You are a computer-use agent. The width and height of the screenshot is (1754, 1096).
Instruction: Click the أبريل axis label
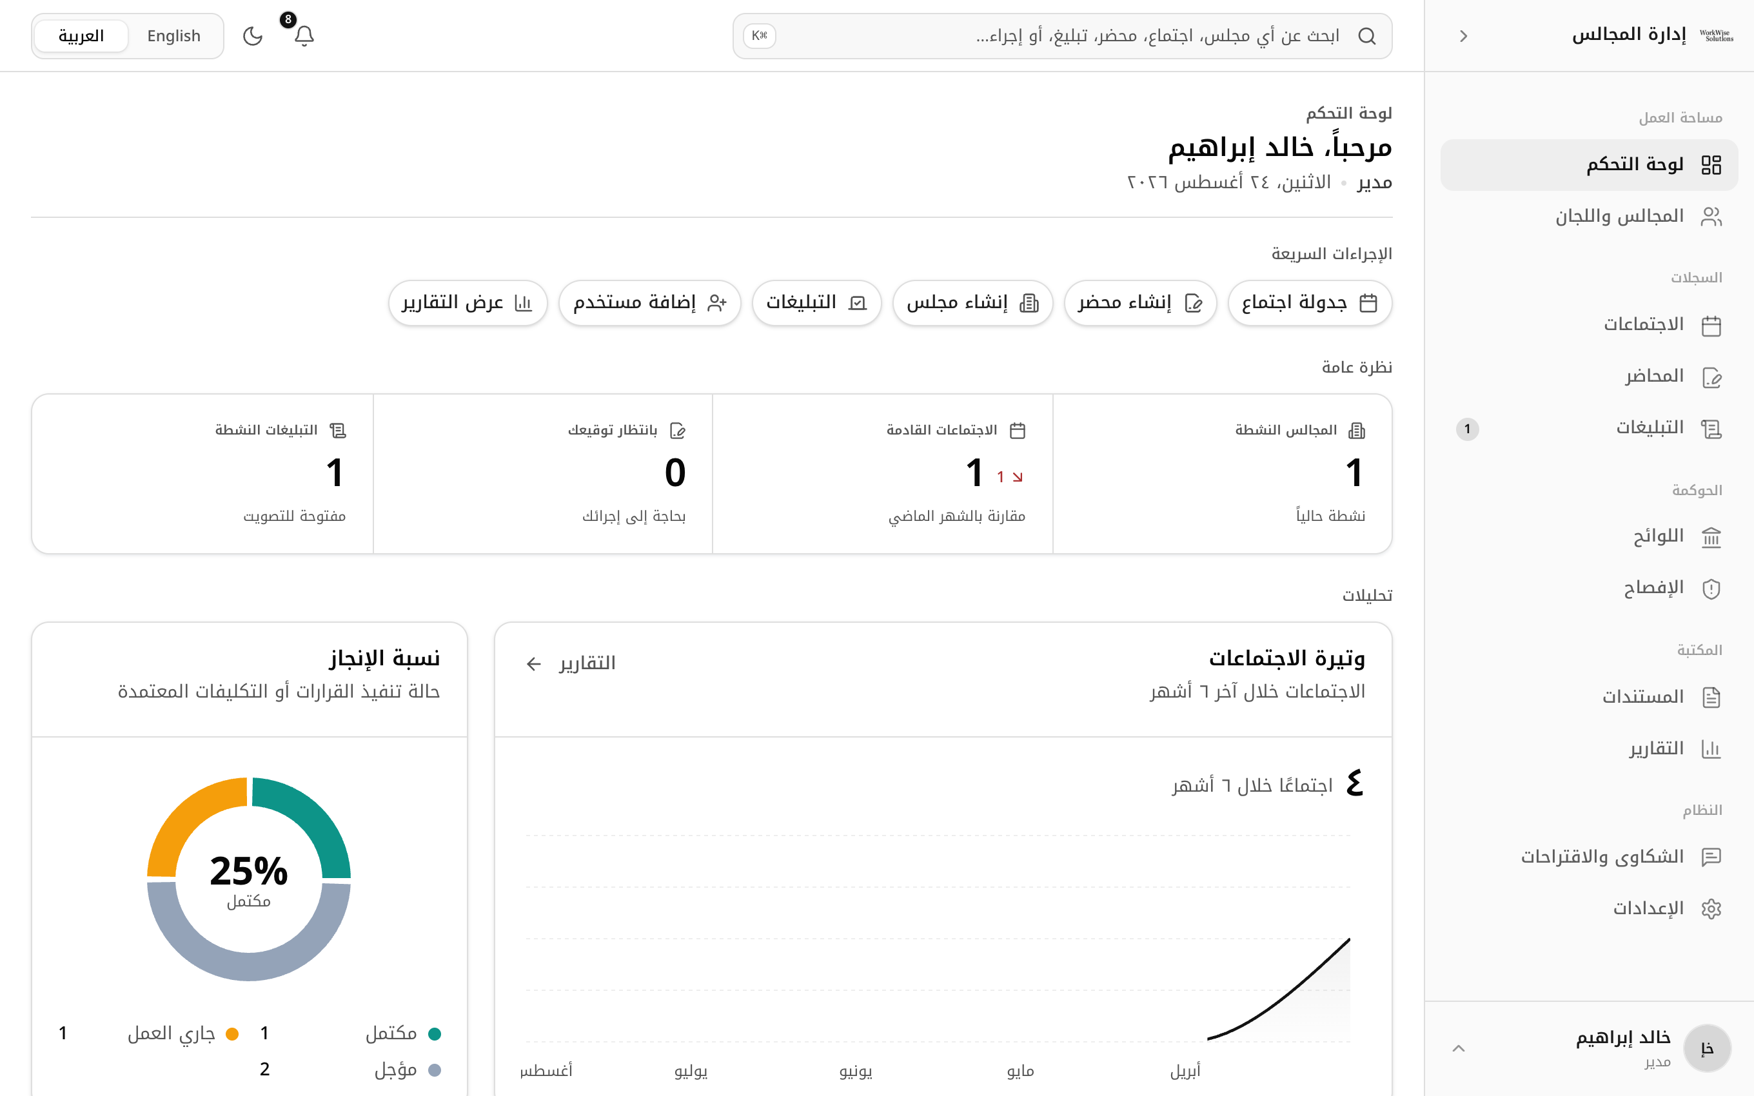[1185, 1070]
